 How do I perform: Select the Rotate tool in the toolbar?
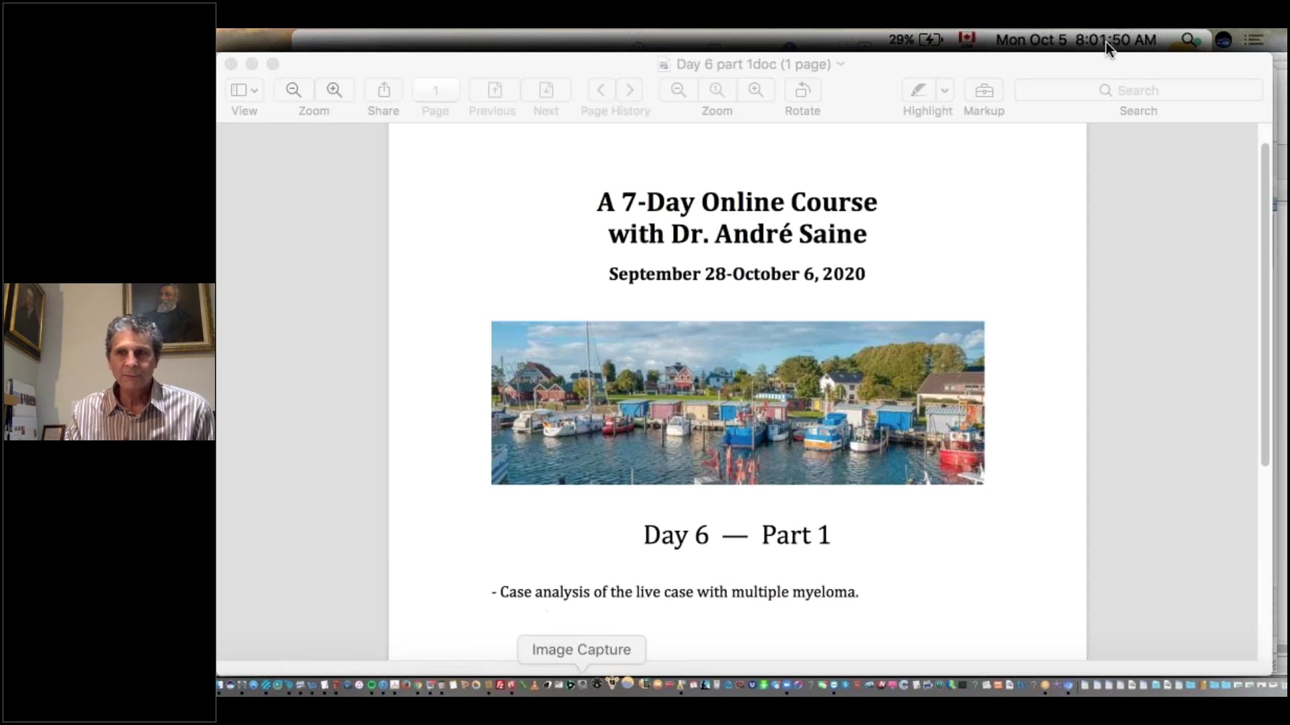(802, 89)
